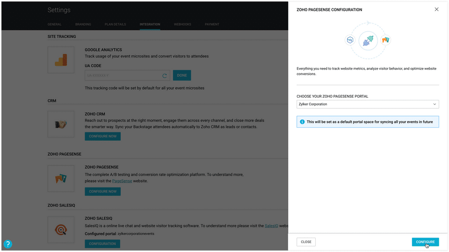Click the Zoho PageSense logo thumbnail

pos(61,178)
